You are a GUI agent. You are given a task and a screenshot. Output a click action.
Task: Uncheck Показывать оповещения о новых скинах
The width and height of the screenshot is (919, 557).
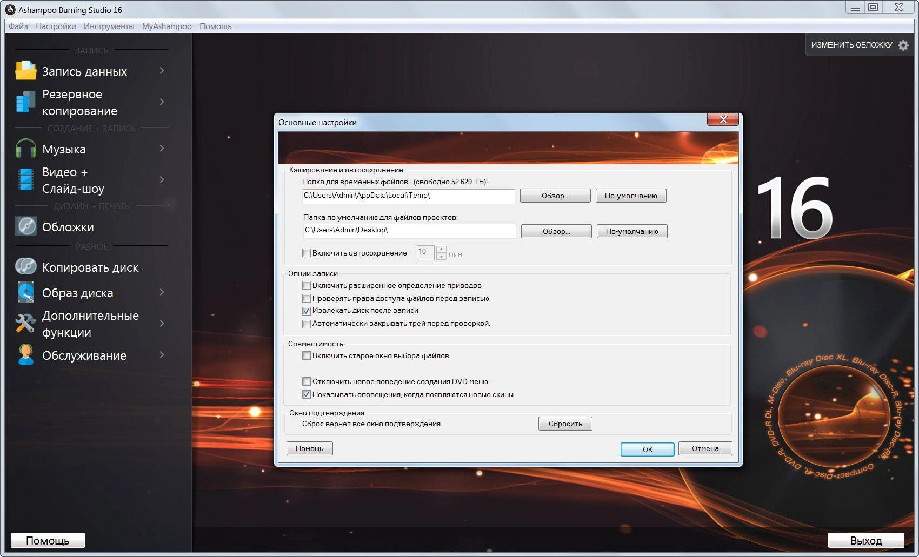pyautogui.click(x=307, y=394)
